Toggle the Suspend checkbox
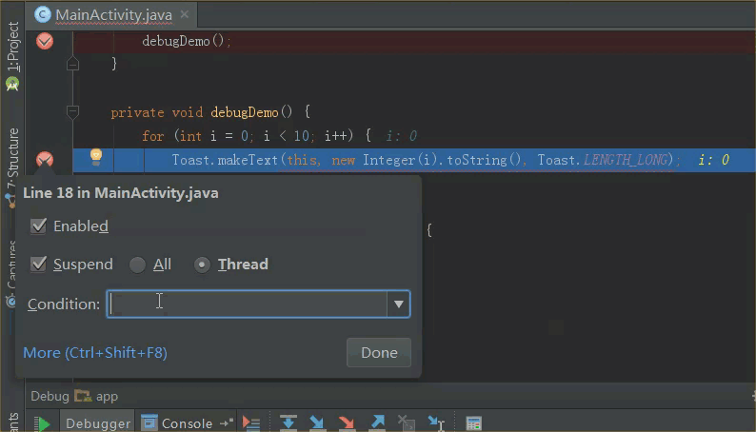 (38, 264)
